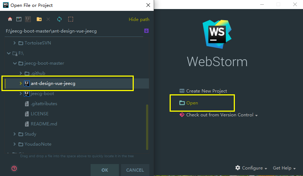Image resolution: width=303 pixels, height=176 pixels.
Task: Select the .github folder row
Action: 77,73
